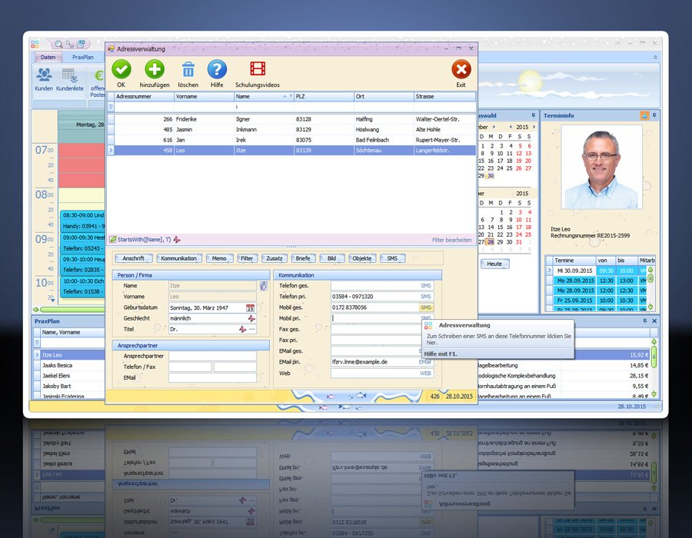Switch to the Anschrift tab
Viewport: 692px width, 538px height.
pyautogui.click(x=133, y=258)
